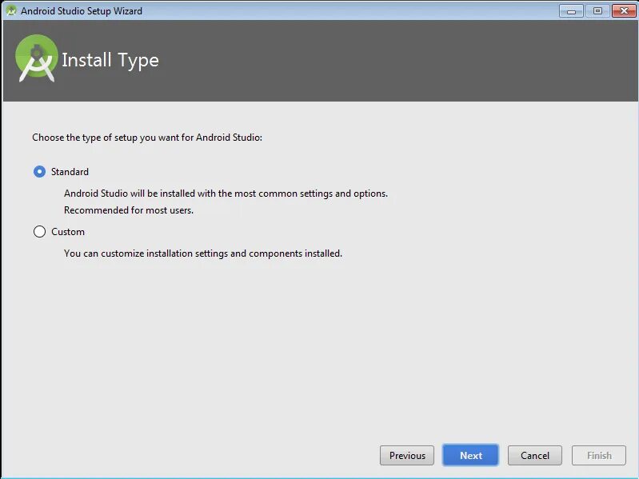Cancel the setup wizard
The width and height of the screenshot is (639, 479).
tap(535, 455)
